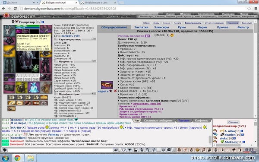Click the round gift icon beside Масса
The height and width of the screenshot is (162, 259).
(172, 35)
